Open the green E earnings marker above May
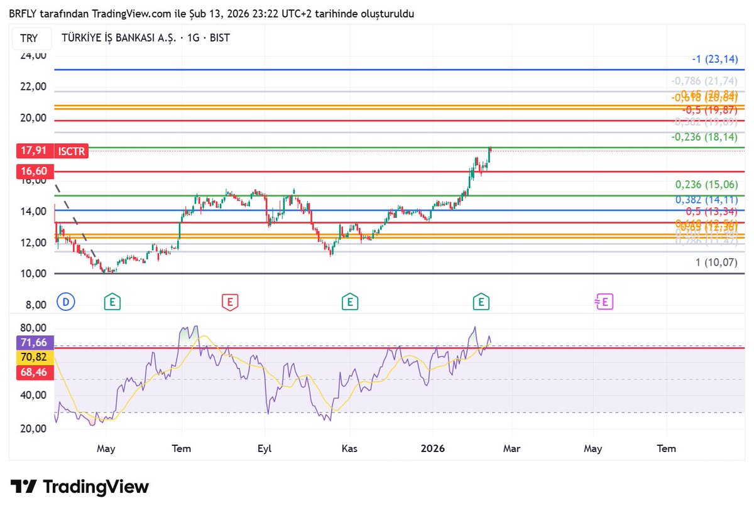 [112, 302]
